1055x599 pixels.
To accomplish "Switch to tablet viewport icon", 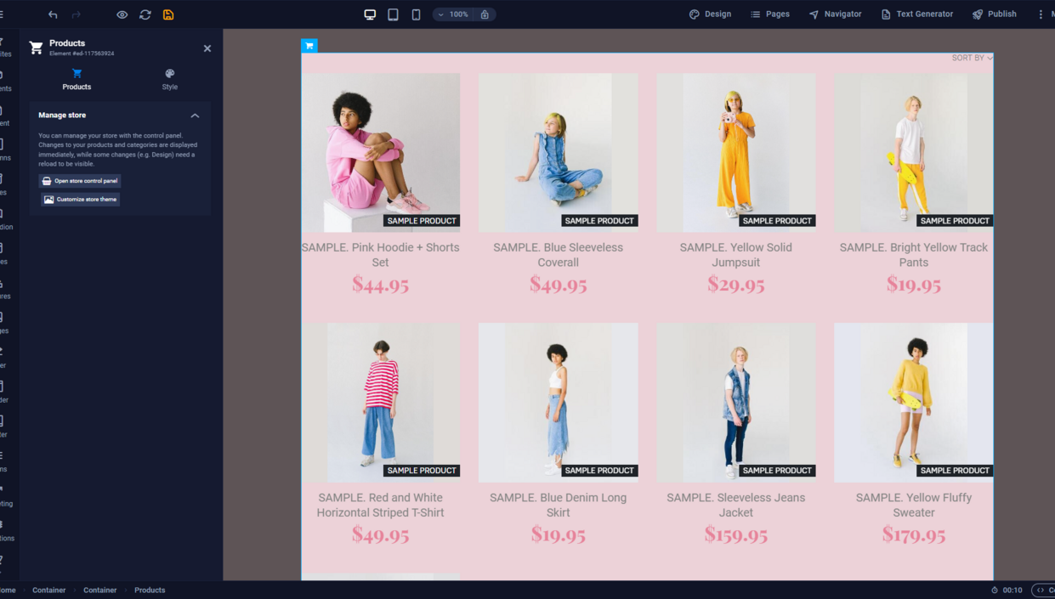I will 393,14.
